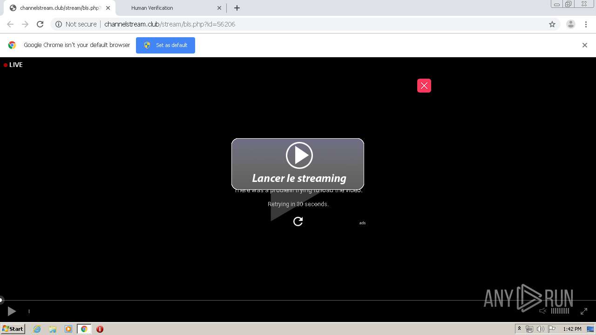
Task: Click the Retrying in 30 seconds message
Action: (298, 204)
